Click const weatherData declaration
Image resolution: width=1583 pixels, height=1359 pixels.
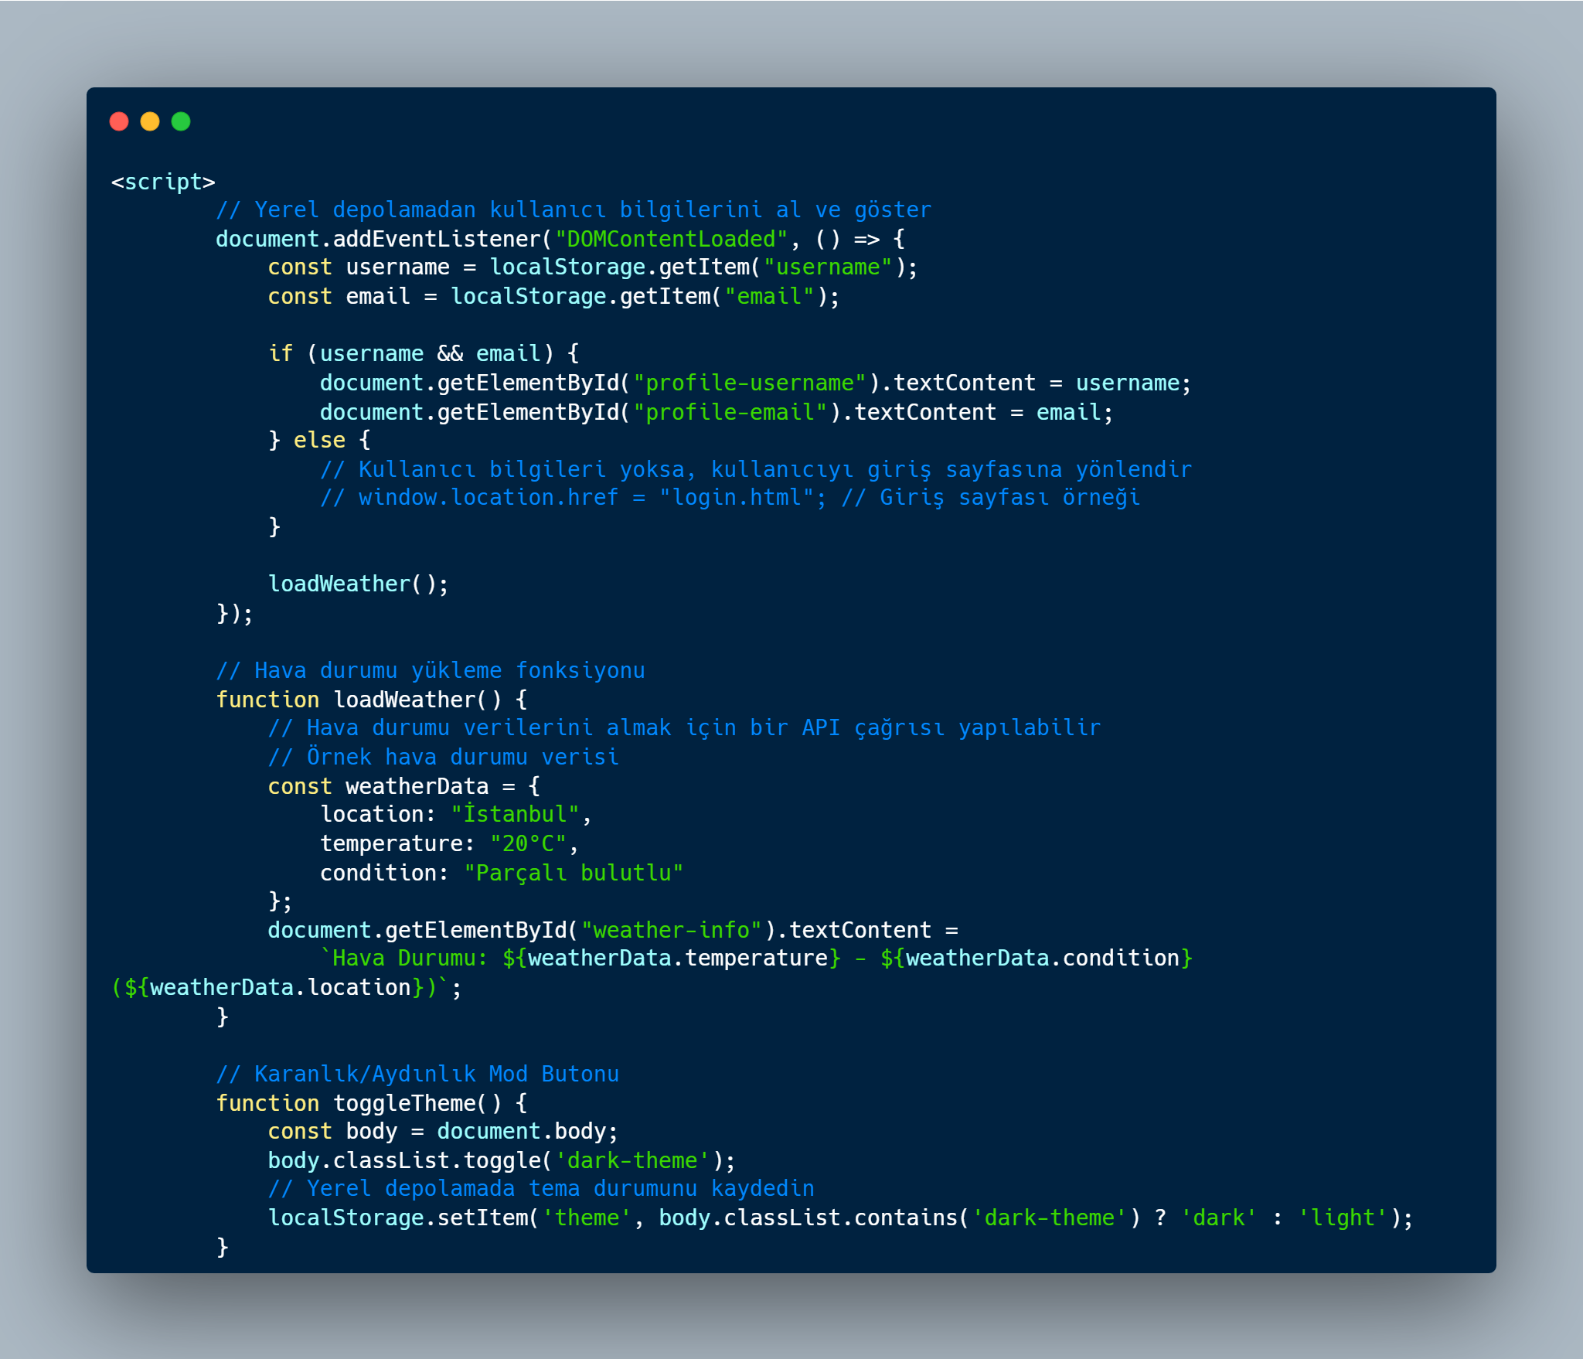404,787
